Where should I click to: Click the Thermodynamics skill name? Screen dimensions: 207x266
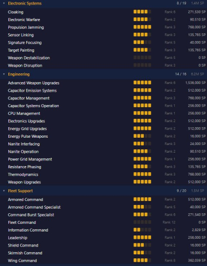[x=23, y=174]
